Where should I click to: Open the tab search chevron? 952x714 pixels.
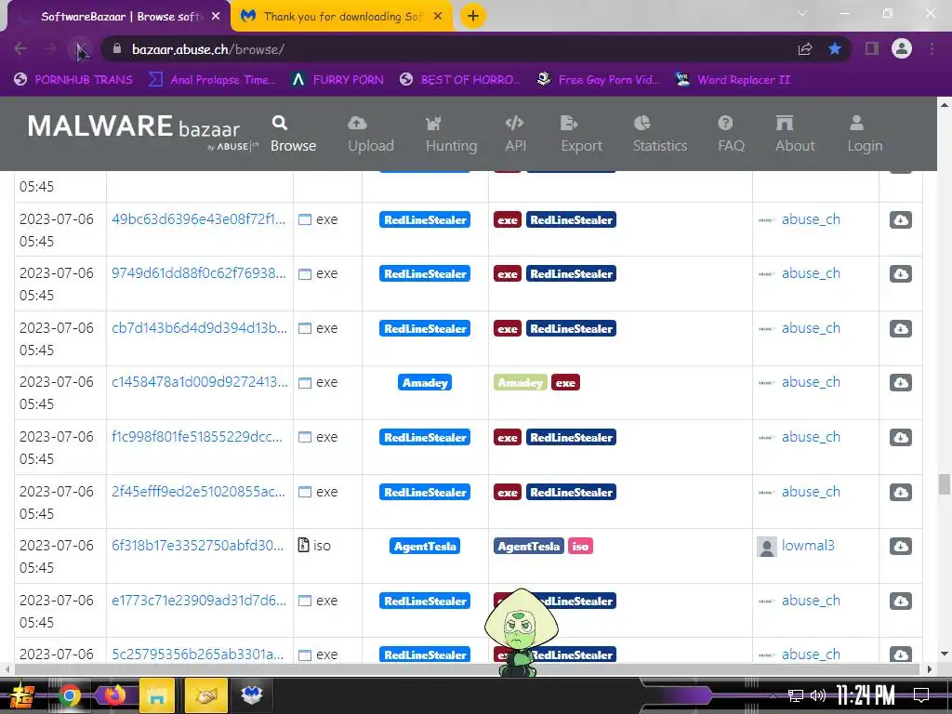[802, 13]
